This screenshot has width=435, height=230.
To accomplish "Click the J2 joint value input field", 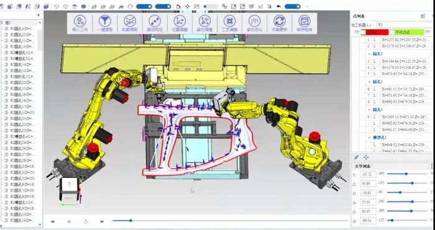I will pyautogui.click(x=368, y=184).
